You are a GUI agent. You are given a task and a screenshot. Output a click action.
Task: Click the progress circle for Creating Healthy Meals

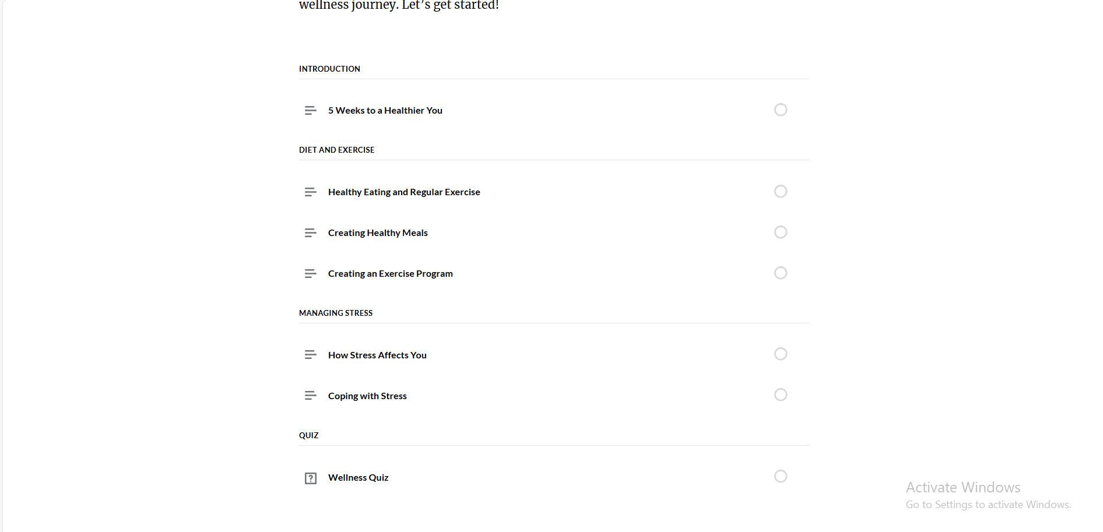(781, 232)
